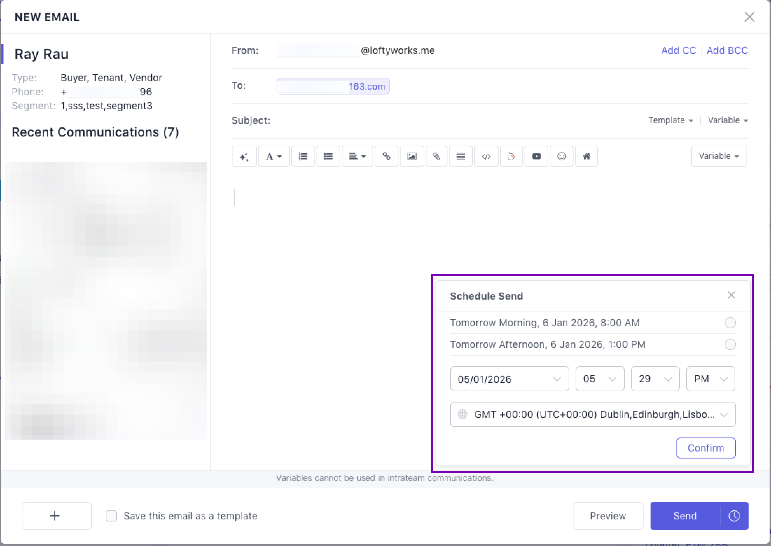This screenshot has width=771, height=546.
Task: Open the AM/PM selector dropdown
Action: (x=710, y=379)
